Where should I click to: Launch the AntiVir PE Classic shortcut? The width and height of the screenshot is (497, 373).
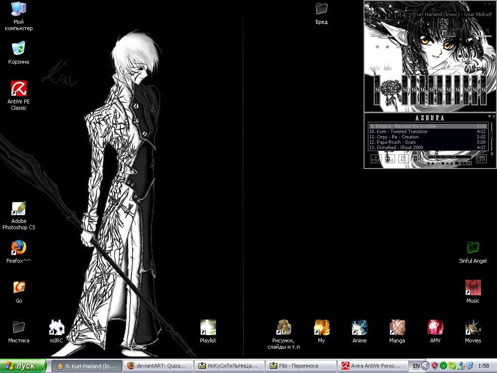click(18, 96)
